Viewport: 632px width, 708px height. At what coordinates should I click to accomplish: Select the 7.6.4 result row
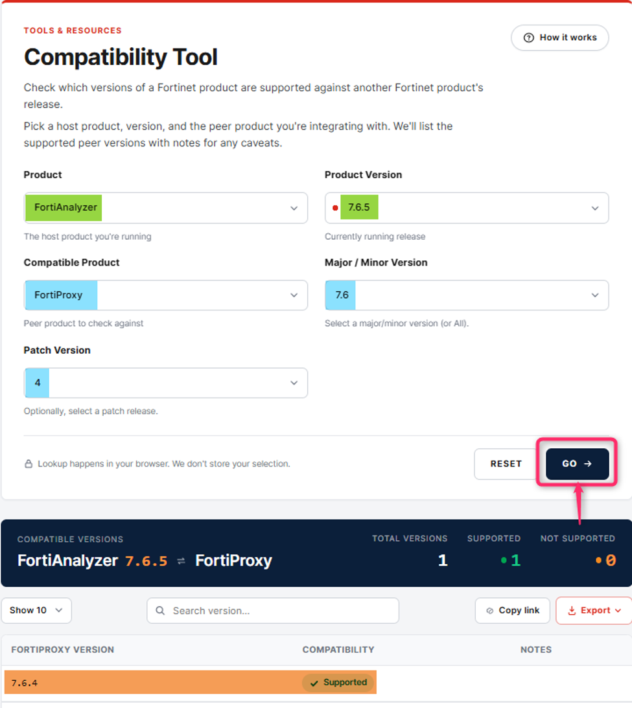pos(316,682)
